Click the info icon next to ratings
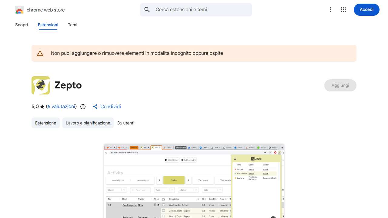 [83, 107]
